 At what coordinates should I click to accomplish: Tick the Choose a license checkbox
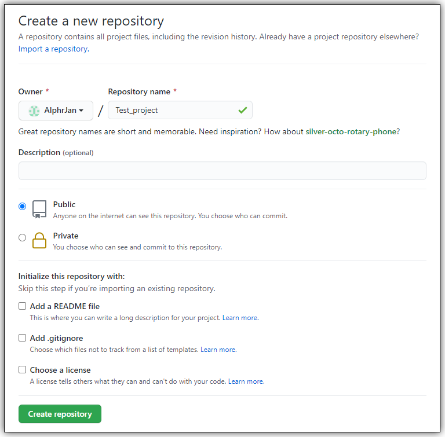pyautogui.click(x=23, y=370)
